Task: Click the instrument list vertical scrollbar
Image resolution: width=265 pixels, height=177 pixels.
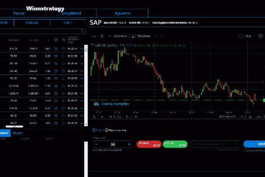Action: coord(86,85)
